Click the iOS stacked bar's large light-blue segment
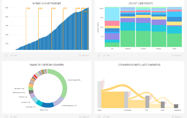The width and height of the screenshot is (187, 118). [x=112, y=14]
